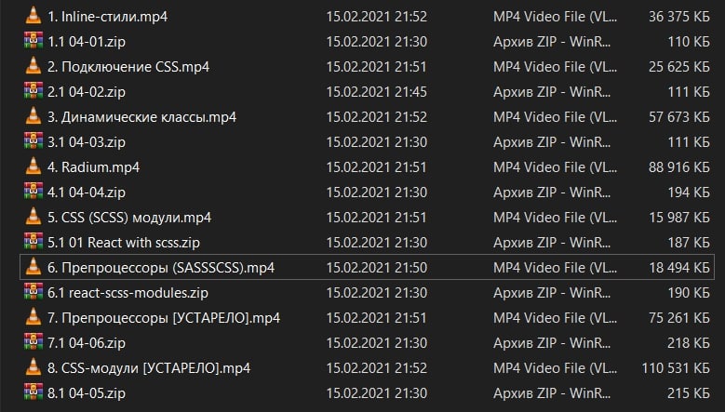
Task: Click VLC icon of 4. Radium.mp4
Action: [x=34, y=166]
